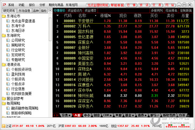Select the 行情报价 tab
195x130 pixels.
(59, 11)
